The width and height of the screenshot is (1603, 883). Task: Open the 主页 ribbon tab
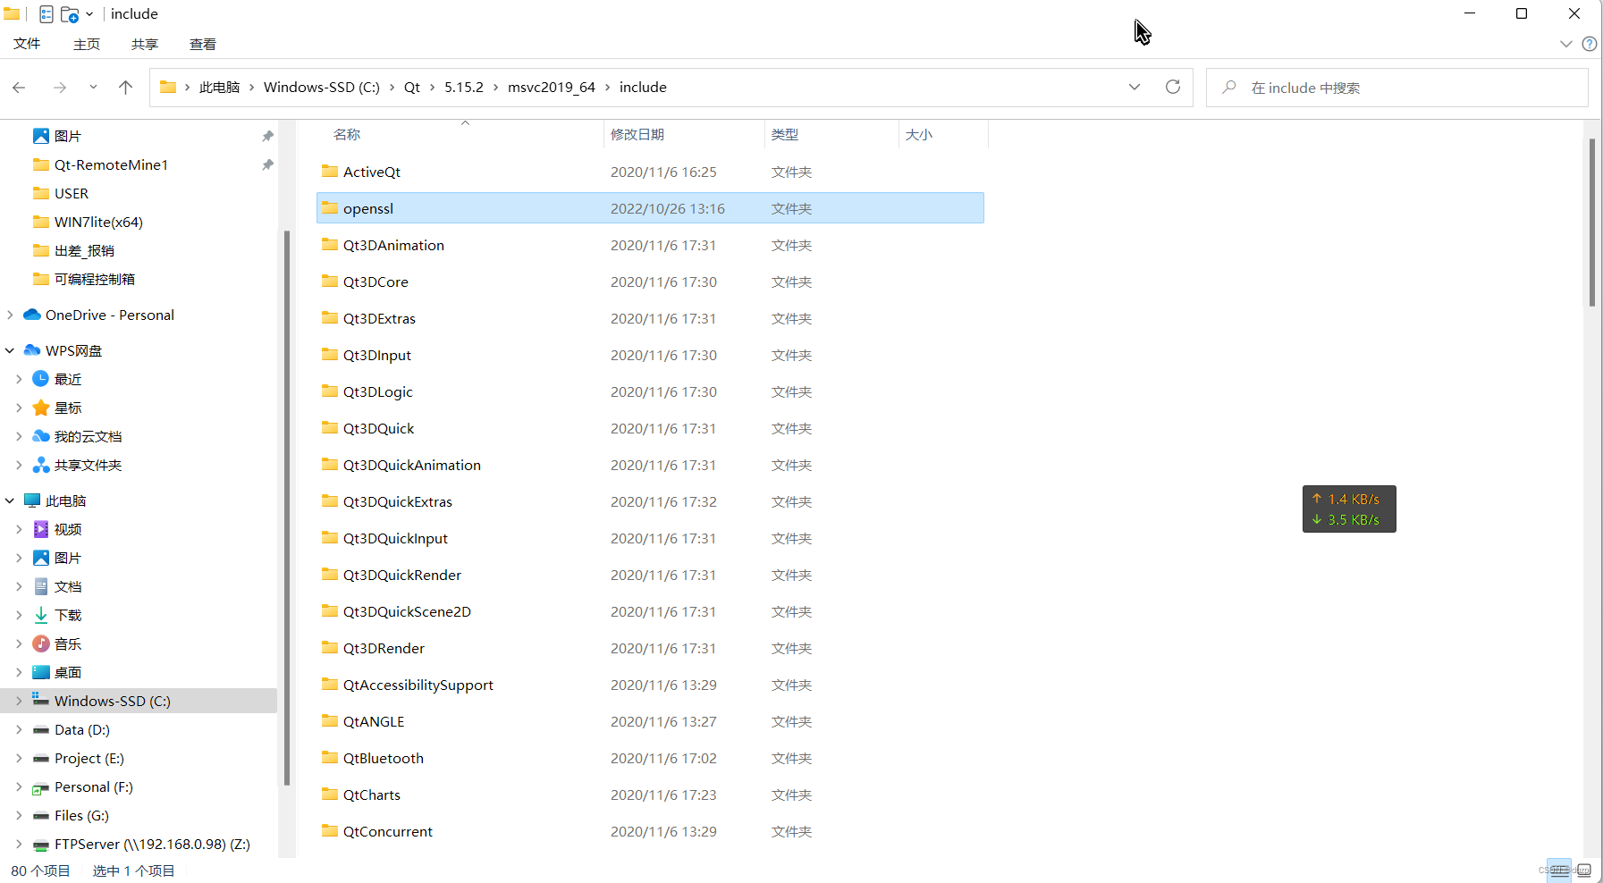coord(87,44)
